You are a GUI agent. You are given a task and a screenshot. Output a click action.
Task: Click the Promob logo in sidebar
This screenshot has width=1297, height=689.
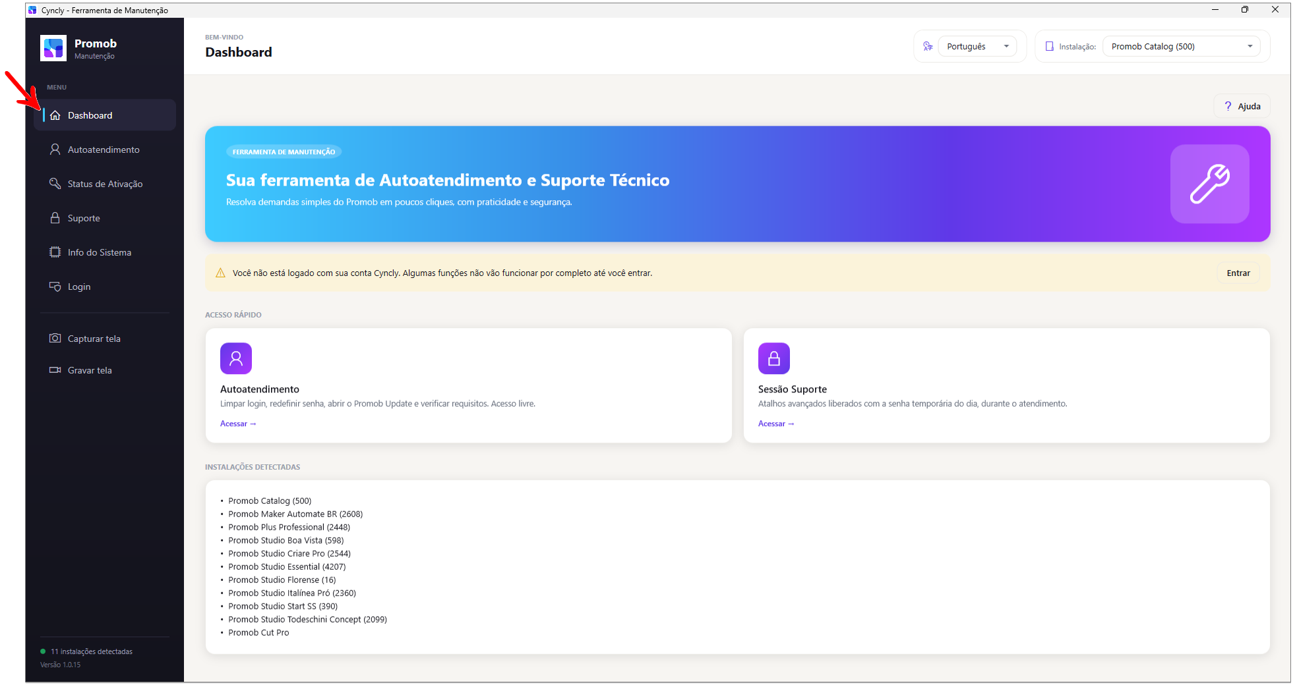pos(53,48)
